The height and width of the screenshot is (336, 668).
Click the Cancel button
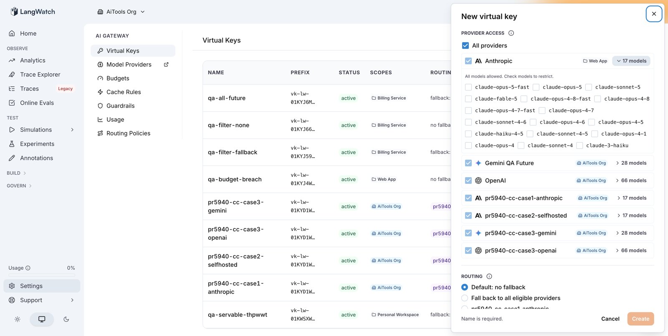610,319
